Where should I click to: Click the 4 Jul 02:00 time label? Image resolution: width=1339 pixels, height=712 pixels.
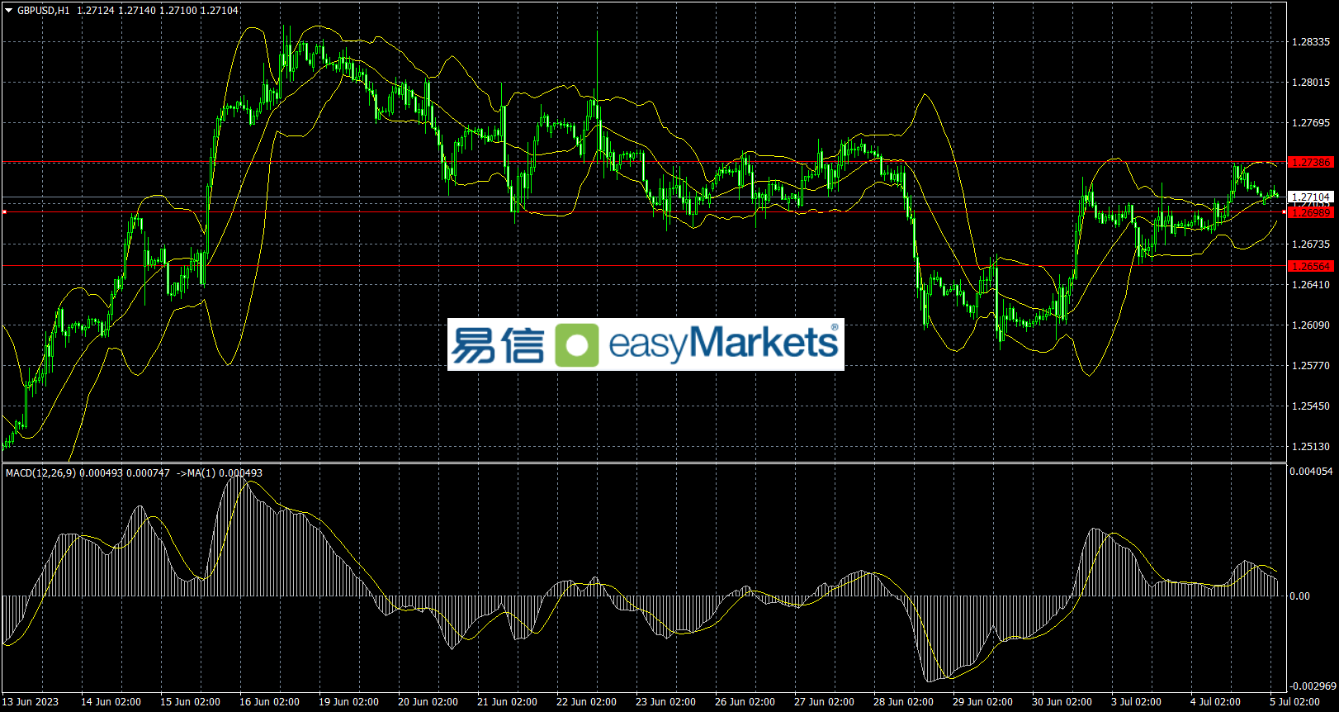[x=1215, y=702]
